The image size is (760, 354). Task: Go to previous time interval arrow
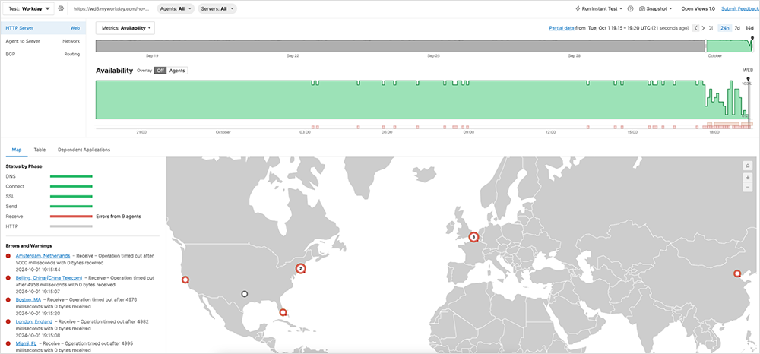695,28
